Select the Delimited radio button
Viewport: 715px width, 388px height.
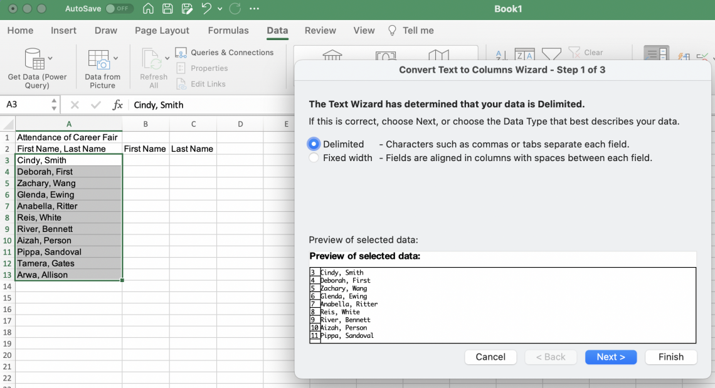pos(314,144)
